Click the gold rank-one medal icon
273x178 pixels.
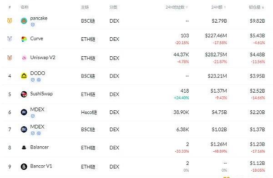(10, 21)
